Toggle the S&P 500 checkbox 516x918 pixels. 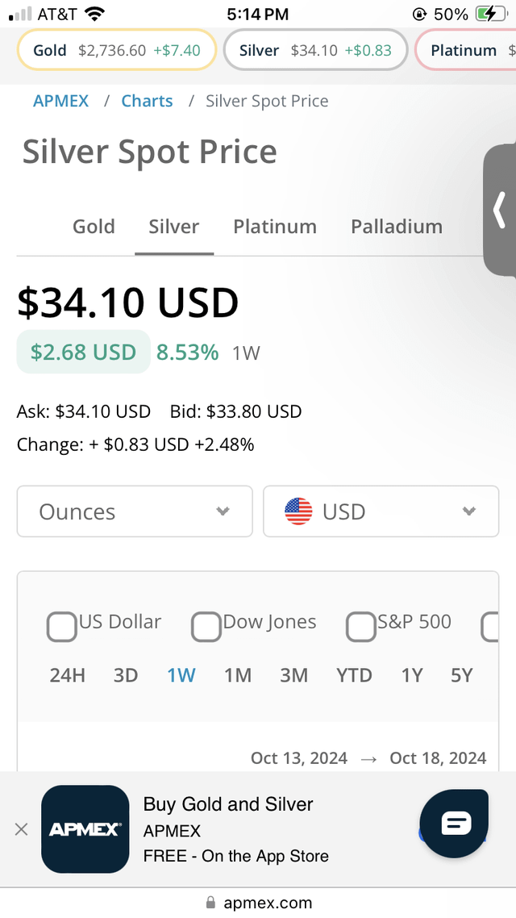point(360,627)
